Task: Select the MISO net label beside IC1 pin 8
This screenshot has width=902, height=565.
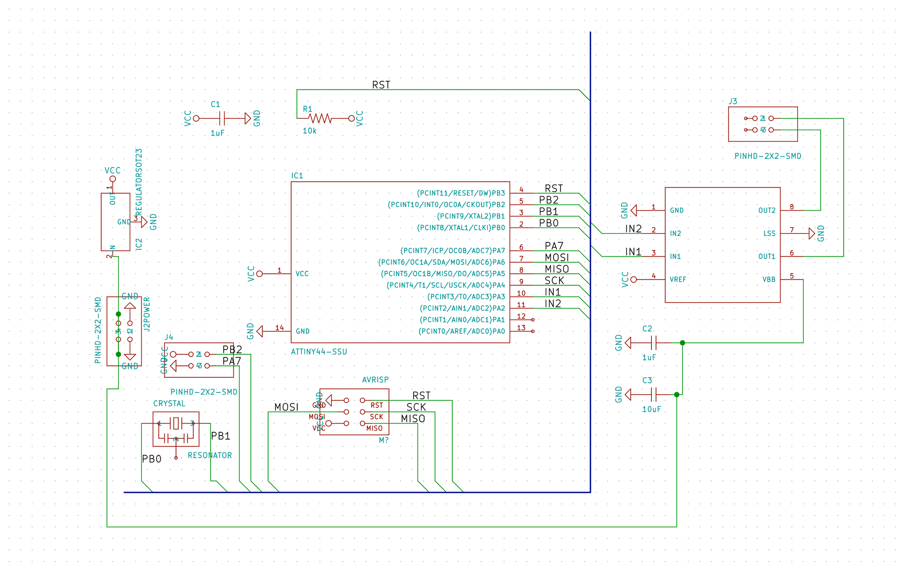Action: pos(557,269)
